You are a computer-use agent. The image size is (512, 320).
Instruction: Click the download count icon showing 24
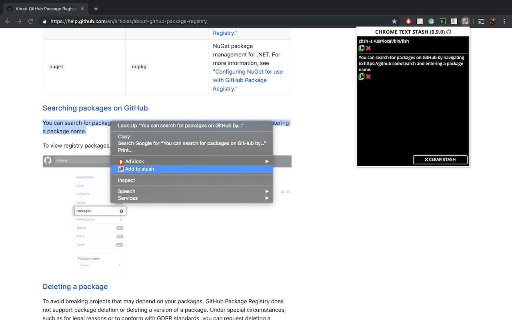click(x=282, y=192)
